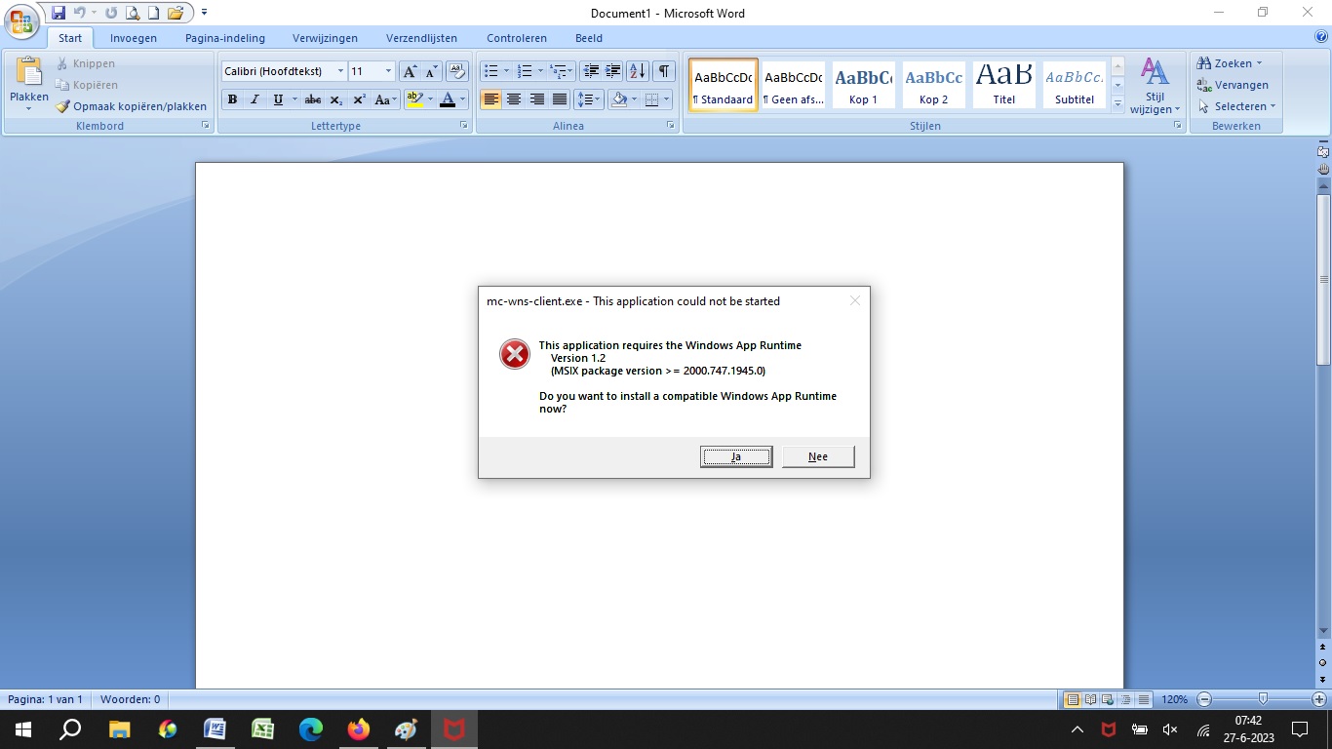1332x749 pixels.
Task: Open the Selecteren dropdown
Action: click(1237, 106)
